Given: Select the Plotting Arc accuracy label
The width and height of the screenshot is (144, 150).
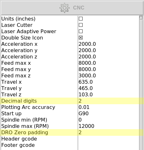Looking at the screenshot, I should coord(28,107).
